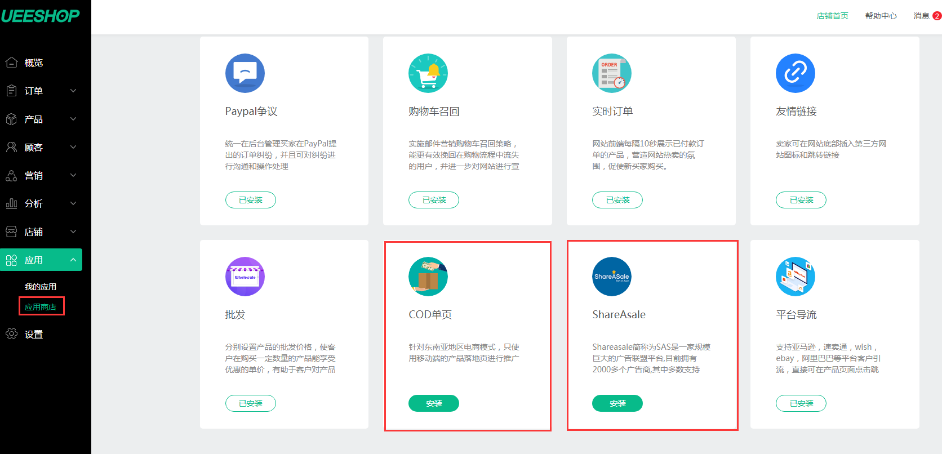Expand the 产品 menu arrow
Screen dimensions: 942x454
[73, 119]
